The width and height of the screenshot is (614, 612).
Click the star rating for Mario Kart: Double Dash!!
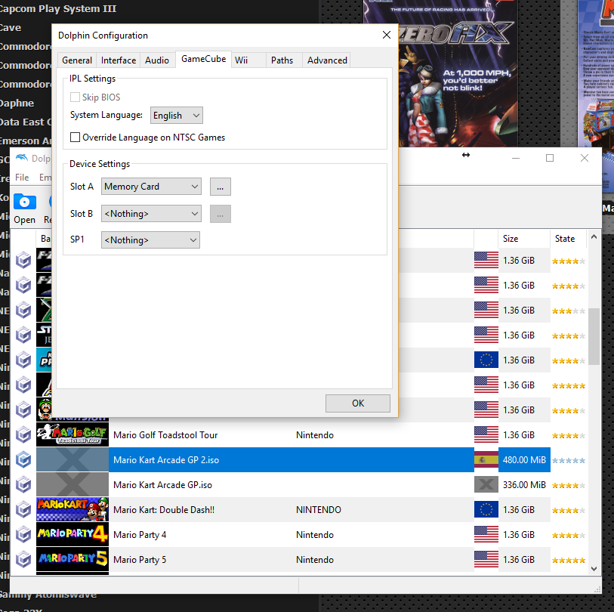click(x=569, y=511)
